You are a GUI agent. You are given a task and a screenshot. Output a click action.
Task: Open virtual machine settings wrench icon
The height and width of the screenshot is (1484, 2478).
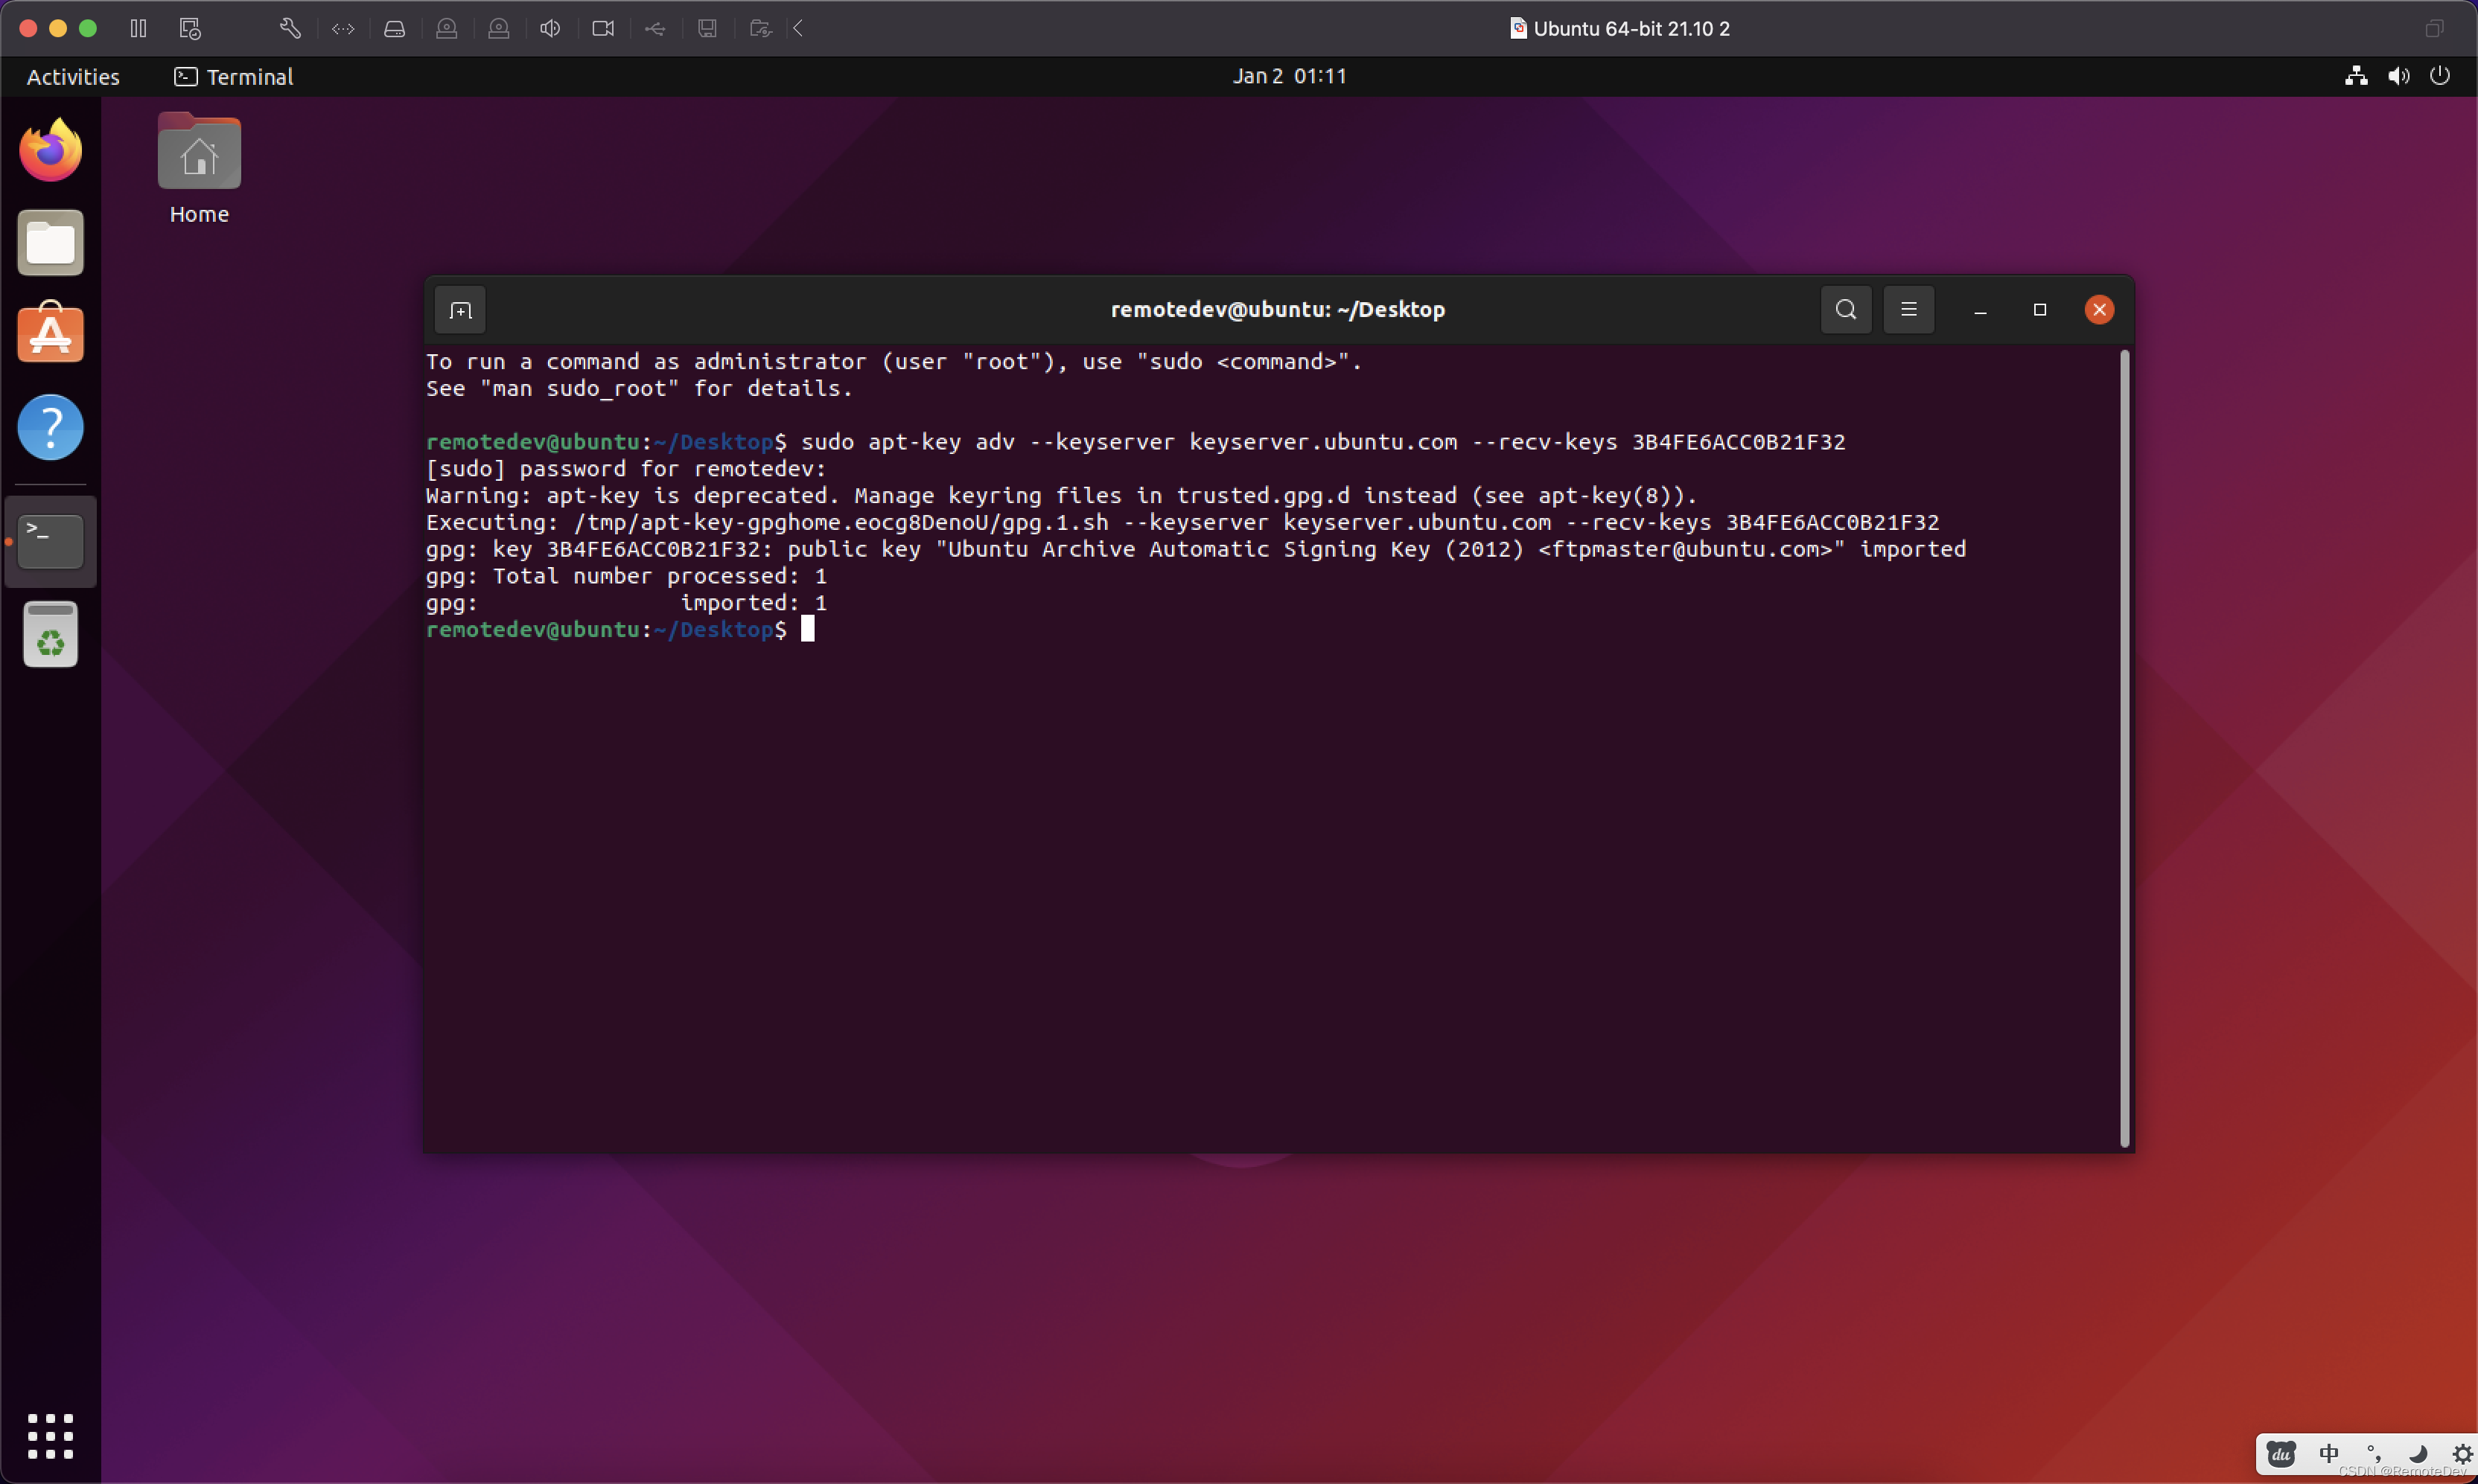(x=290, y=29)
